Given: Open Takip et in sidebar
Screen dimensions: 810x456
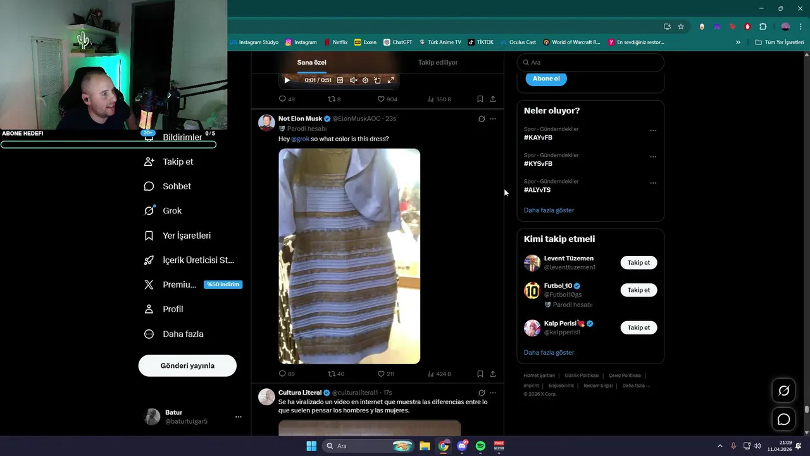Looking at the screenshot, I should point(169,161).
